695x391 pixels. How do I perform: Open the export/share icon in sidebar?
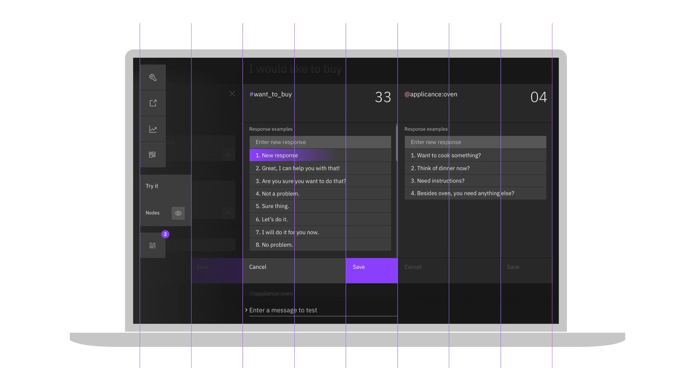153,103
